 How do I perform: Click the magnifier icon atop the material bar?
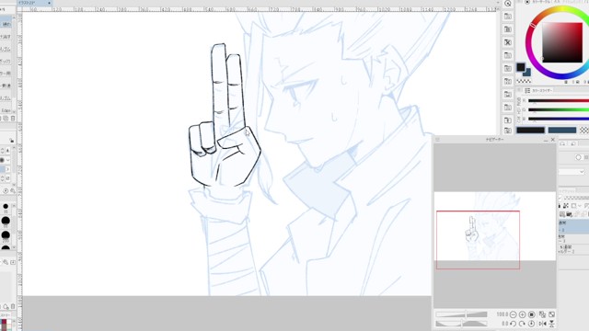tap(508, 4)
